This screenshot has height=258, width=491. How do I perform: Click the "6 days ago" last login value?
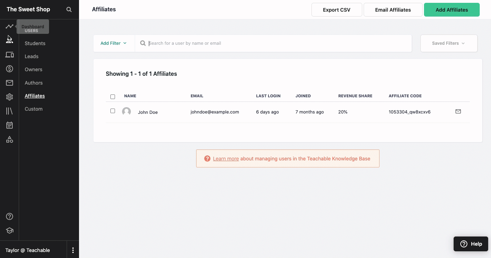(x=267, y=112)
